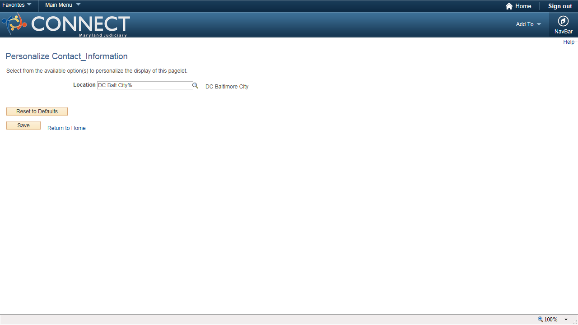The height and width of the screenshot is (325, 578).
Task: Open the Location lookup magnifier icon
Action: [x=196, y=85]
